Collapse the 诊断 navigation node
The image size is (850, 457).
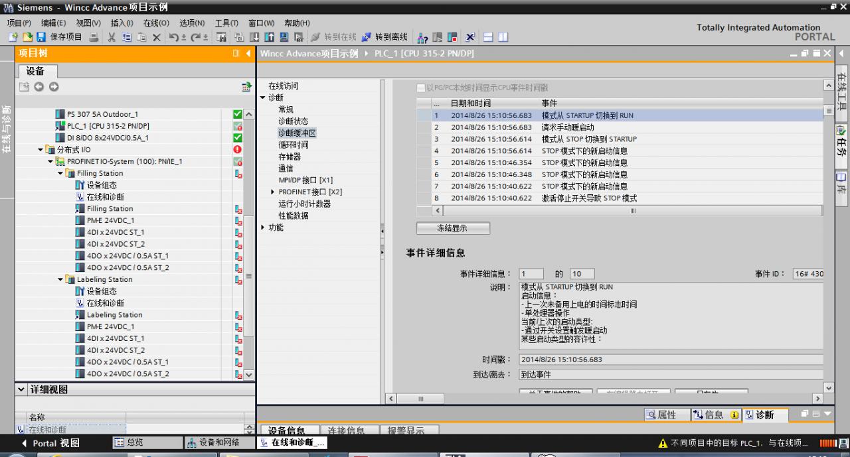(x=263, y=98)
